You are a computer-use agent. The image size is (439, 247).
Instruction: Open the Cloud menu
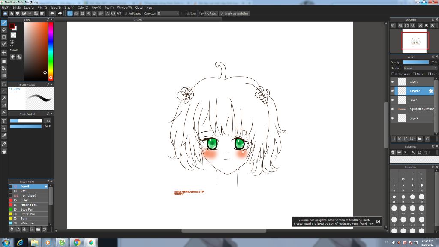click(139, 8)
